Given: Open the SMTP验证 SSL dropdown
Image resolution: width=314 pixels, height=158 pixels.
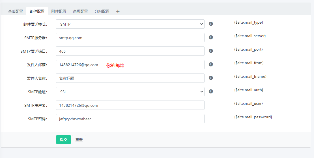Looking at the screenshot, I should point(130,92).
